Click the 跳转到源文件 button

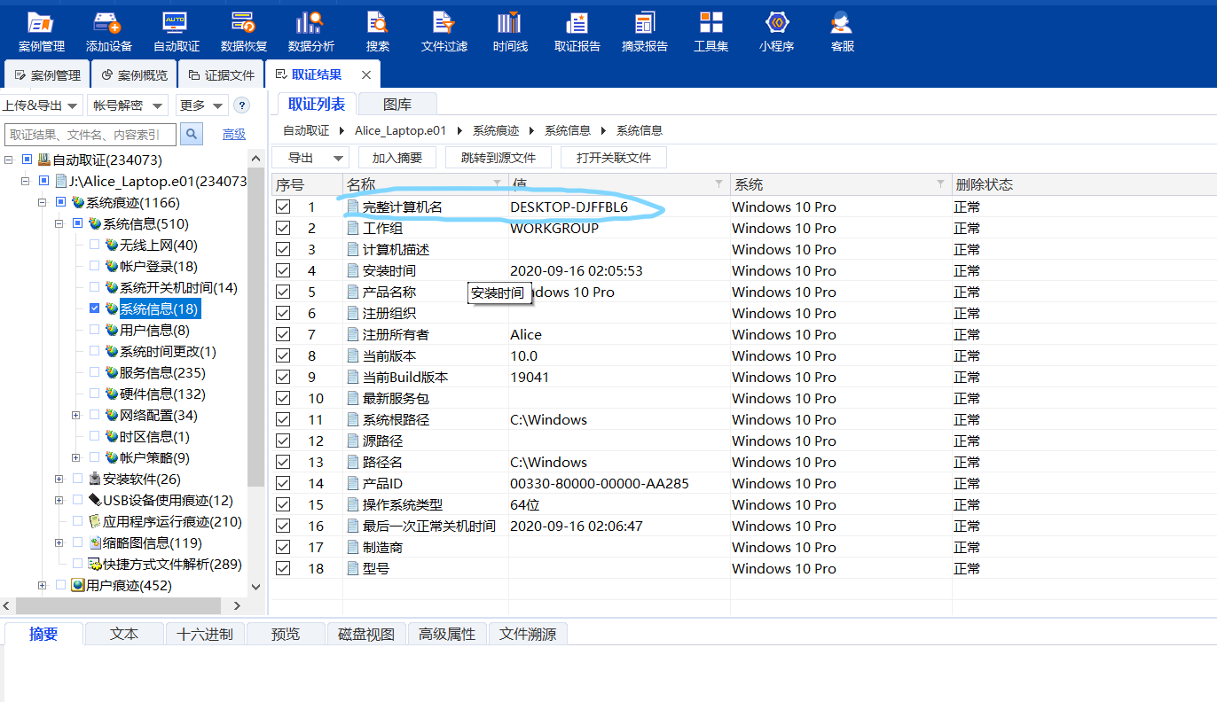pyautogui.click(x=499, y=158)
